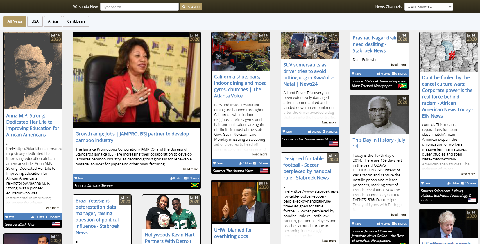The height and width of the screenshot is (244, 480).
Task: Click the Land Rover SUV thumbnail
Action: 310,46
